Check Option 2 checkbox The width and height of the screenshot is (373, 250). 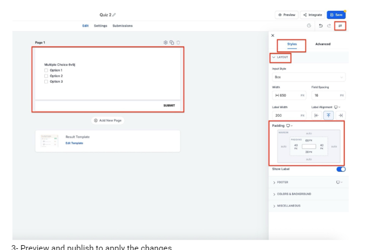click(x=46, y=76)
